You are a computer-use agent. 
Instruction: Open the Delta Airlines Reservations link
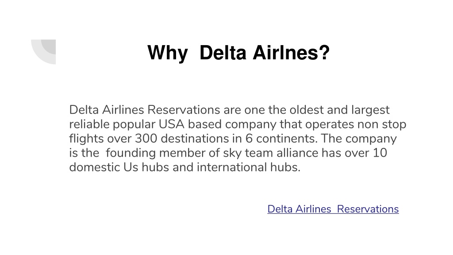tap(333, 209)
